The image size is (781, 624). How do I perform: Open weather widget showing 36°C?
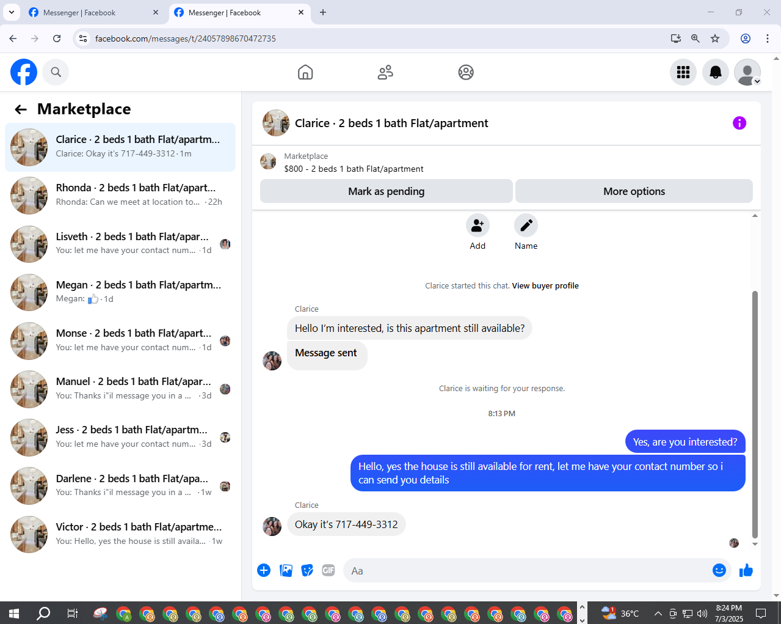tap(620, 613)
